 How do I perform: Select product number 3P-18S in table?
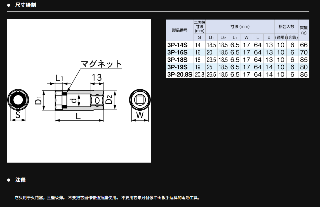pyautogui.click(x=177, y=60)
